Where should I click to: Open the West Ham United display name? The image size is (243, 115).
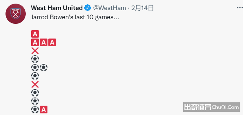click(x=57, y=8)
